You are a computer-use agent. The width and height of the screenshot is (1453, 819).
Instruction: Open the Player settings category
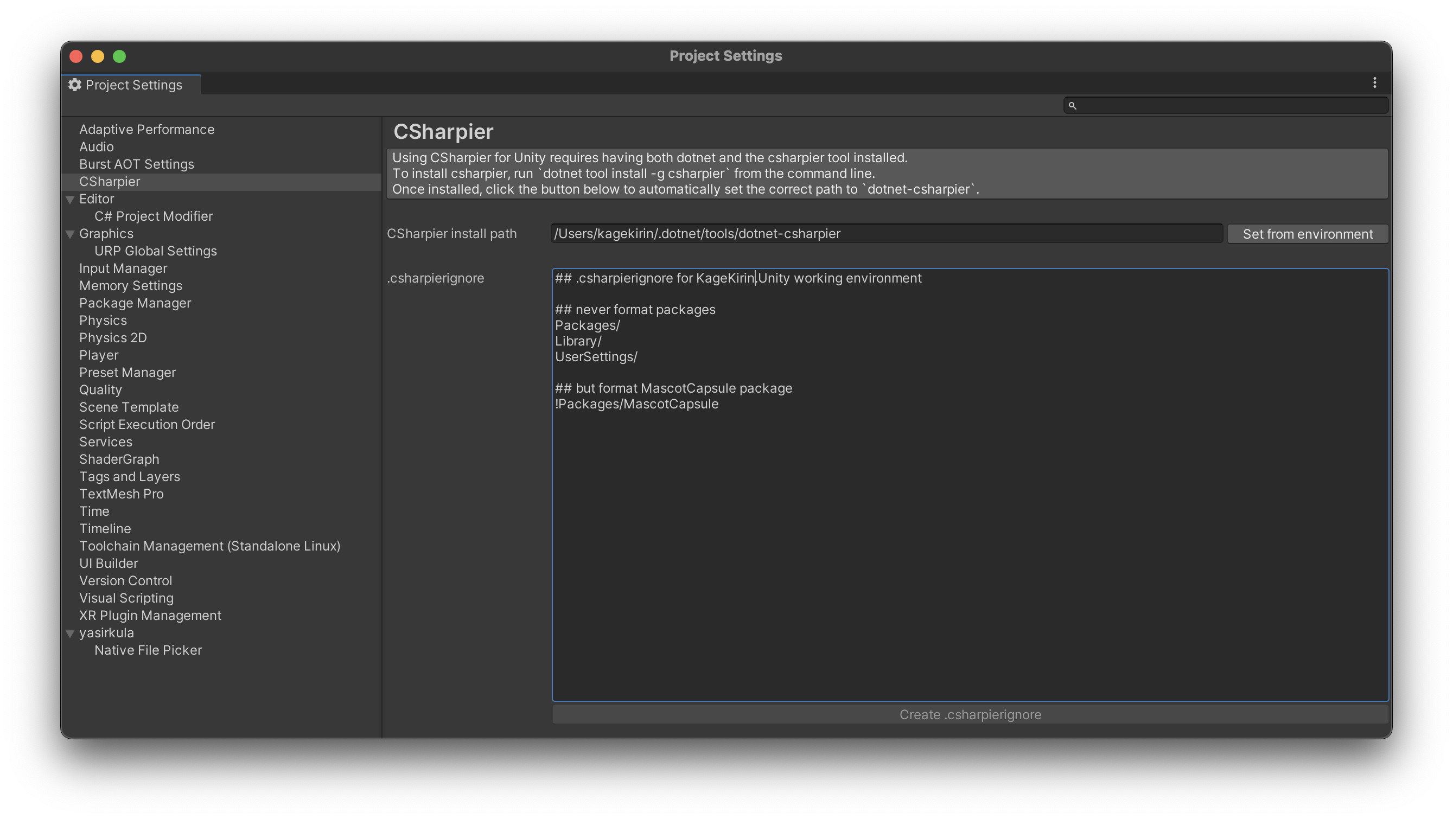tap(99, 355)
